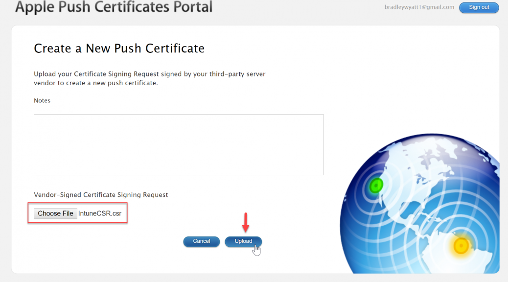Click the Sign out button
508x282 pixels.
tap(479, 7)
